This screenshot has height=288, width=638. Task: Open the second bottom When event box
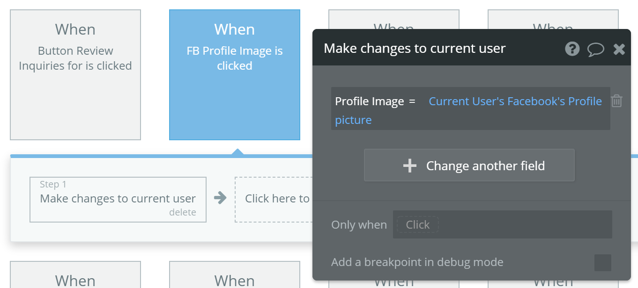235,274
